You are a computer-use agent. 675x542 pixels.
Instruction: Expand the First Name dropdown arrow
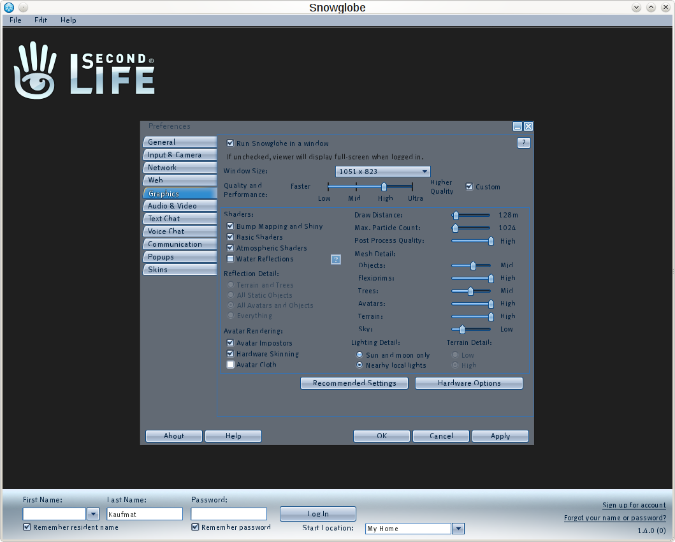click(93, 514)
